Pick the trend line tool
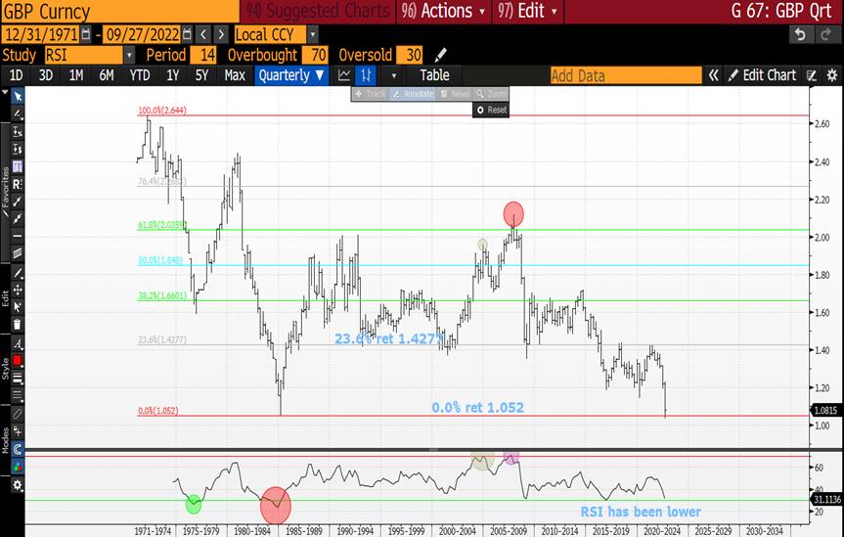The height and width of the screenshot is (537, 844). click(x=18, y=201)
